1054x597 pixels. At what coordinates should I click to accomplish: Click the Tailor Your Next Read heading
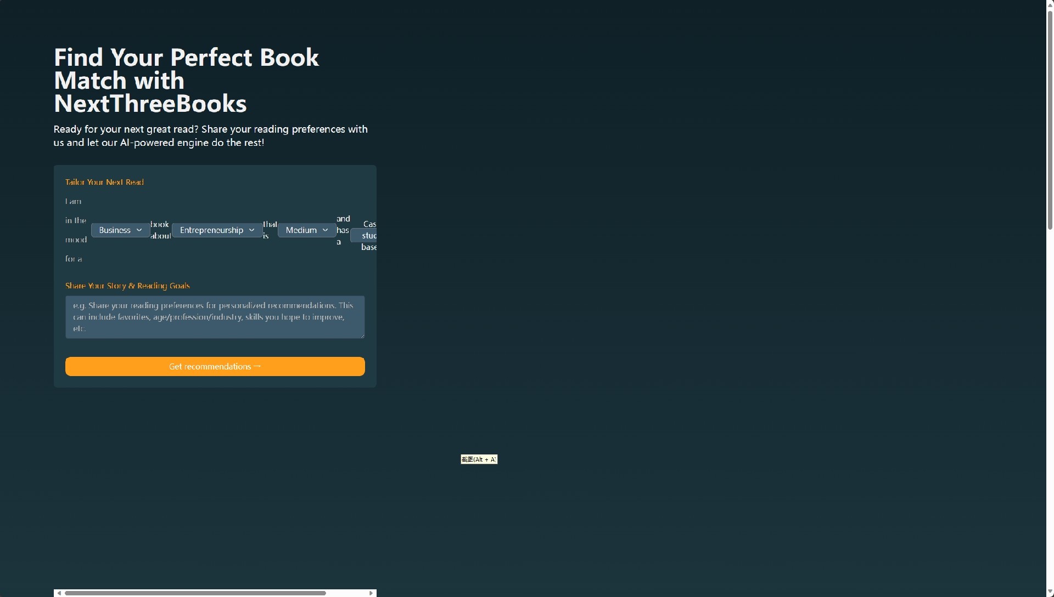point(104,182)
